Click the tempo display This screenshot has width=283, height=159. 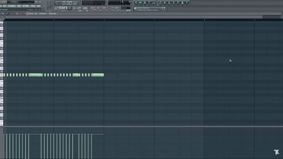77,8
